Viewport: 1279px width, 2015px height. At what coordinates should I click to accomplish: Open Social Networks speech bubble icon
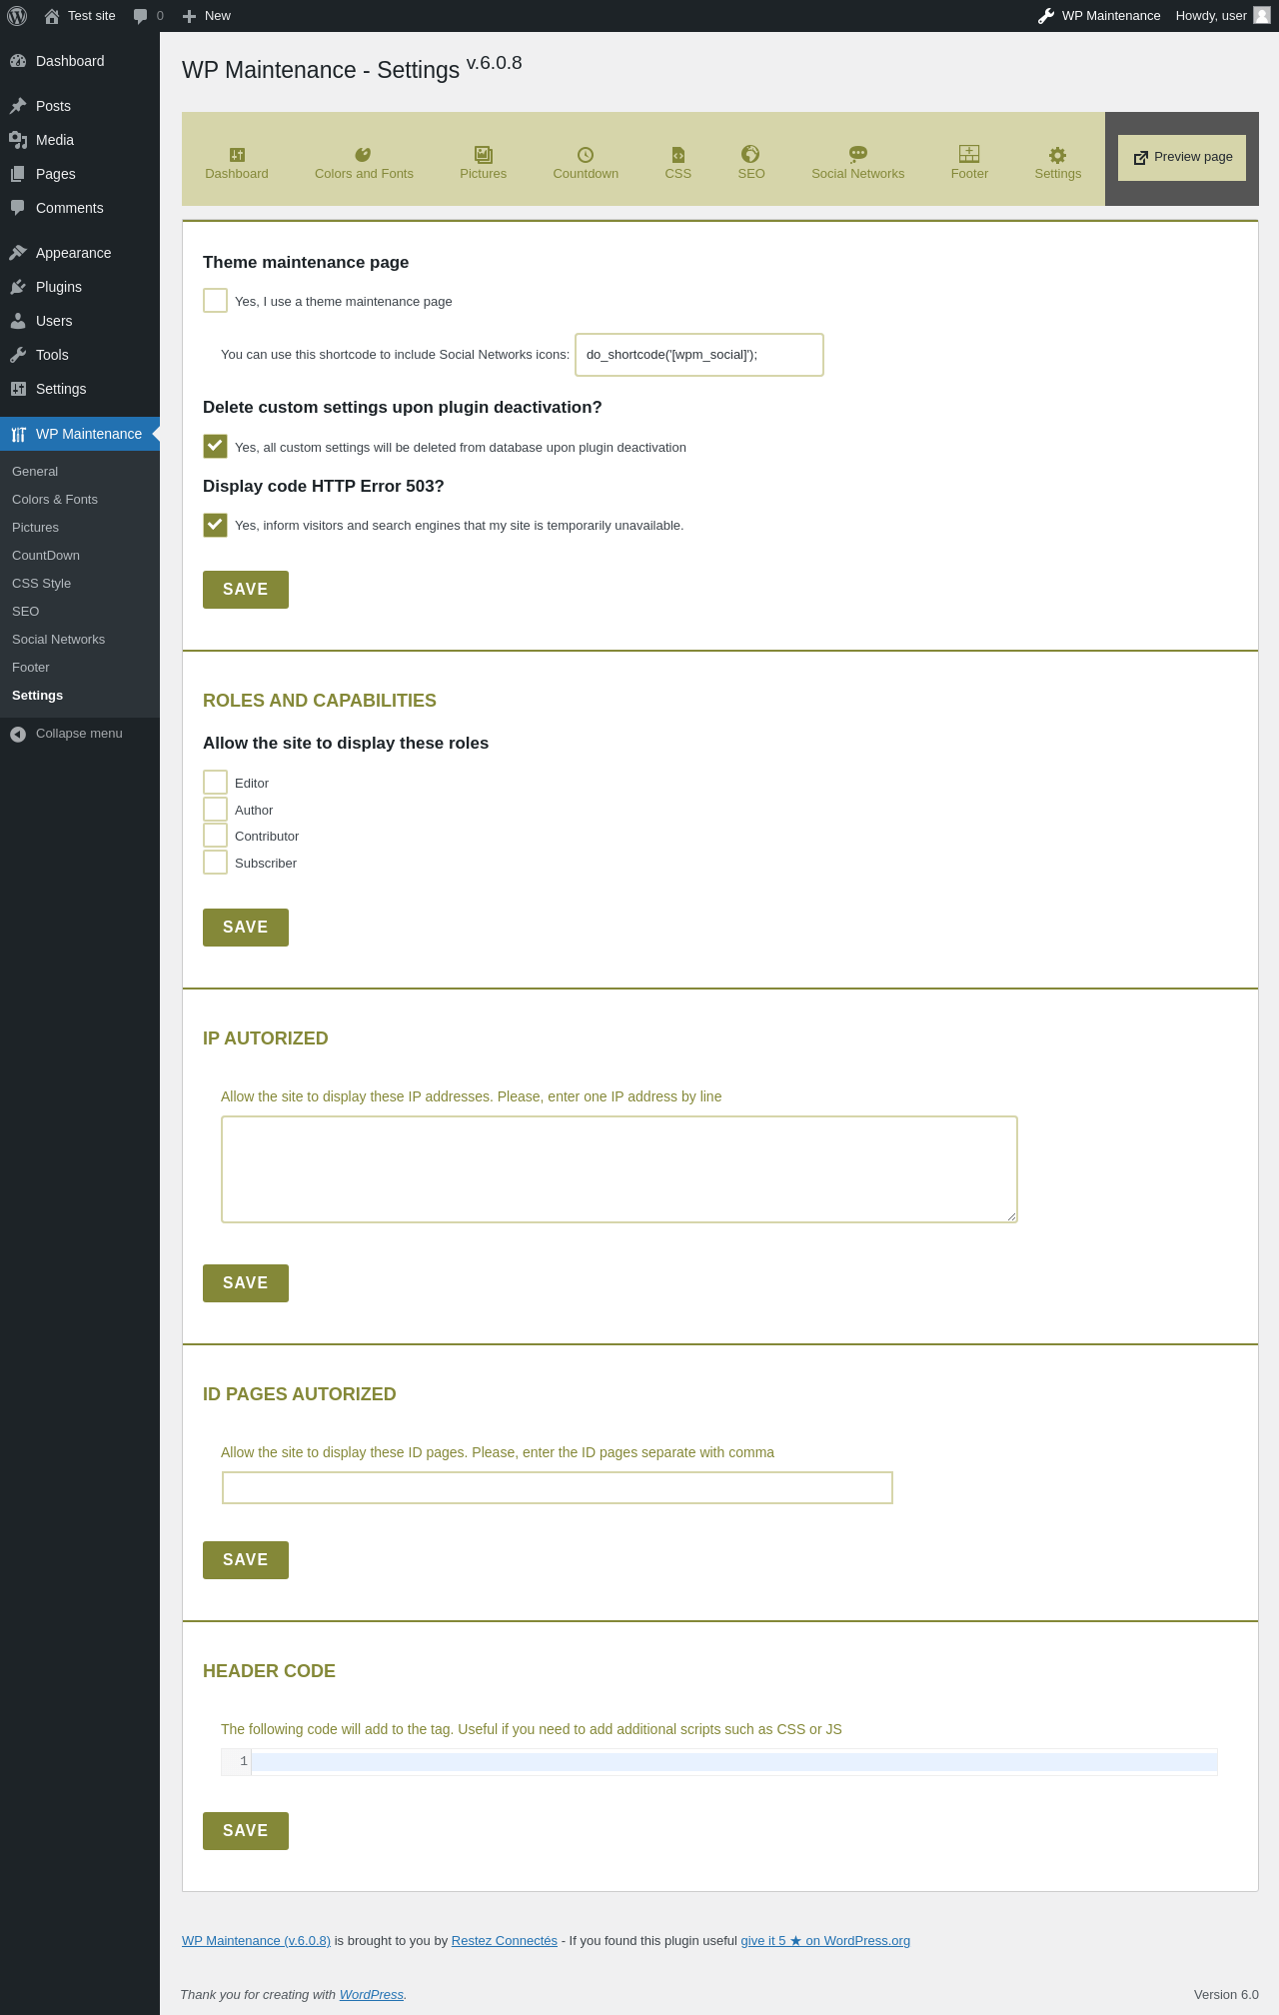[x=858, y=153]
